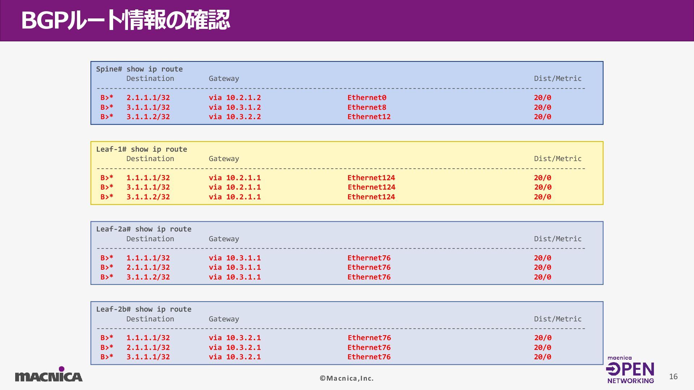
Task: Click the Dist/Metric header in the Leaf-1 box
Action: (x=557, y=159)
